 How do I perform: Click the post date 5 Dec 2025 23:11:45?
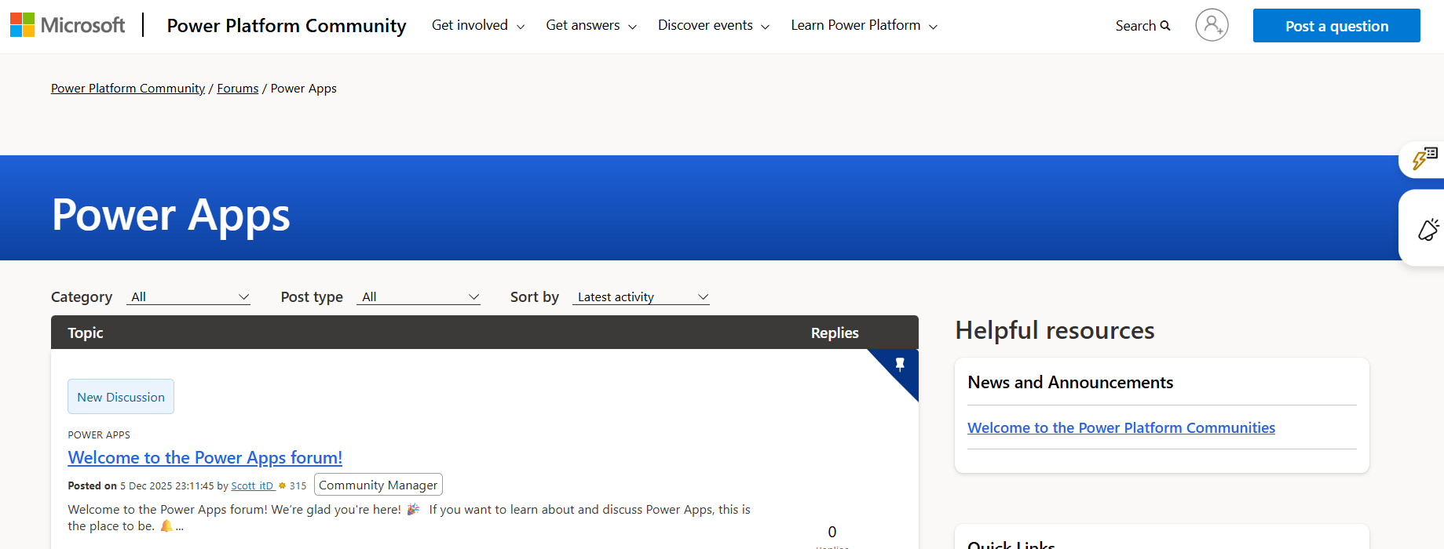[x=167, y=486]
